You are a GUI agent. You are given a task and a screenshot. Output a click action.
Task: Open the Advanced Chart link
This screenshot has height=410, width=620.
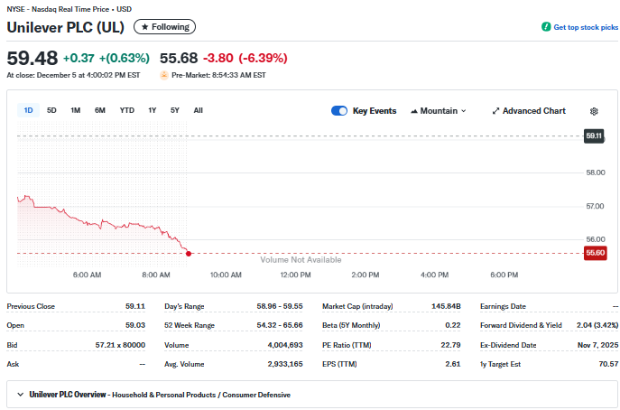pos(529,111)
